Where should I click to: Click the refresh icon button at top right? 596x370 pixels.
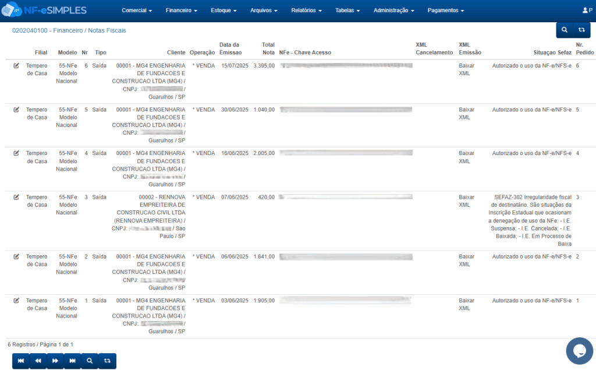coord(581,30)
